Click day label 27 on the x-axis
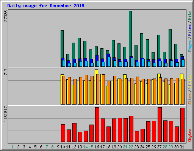Screen dimensions: 194x151 [x=159, y=147]
